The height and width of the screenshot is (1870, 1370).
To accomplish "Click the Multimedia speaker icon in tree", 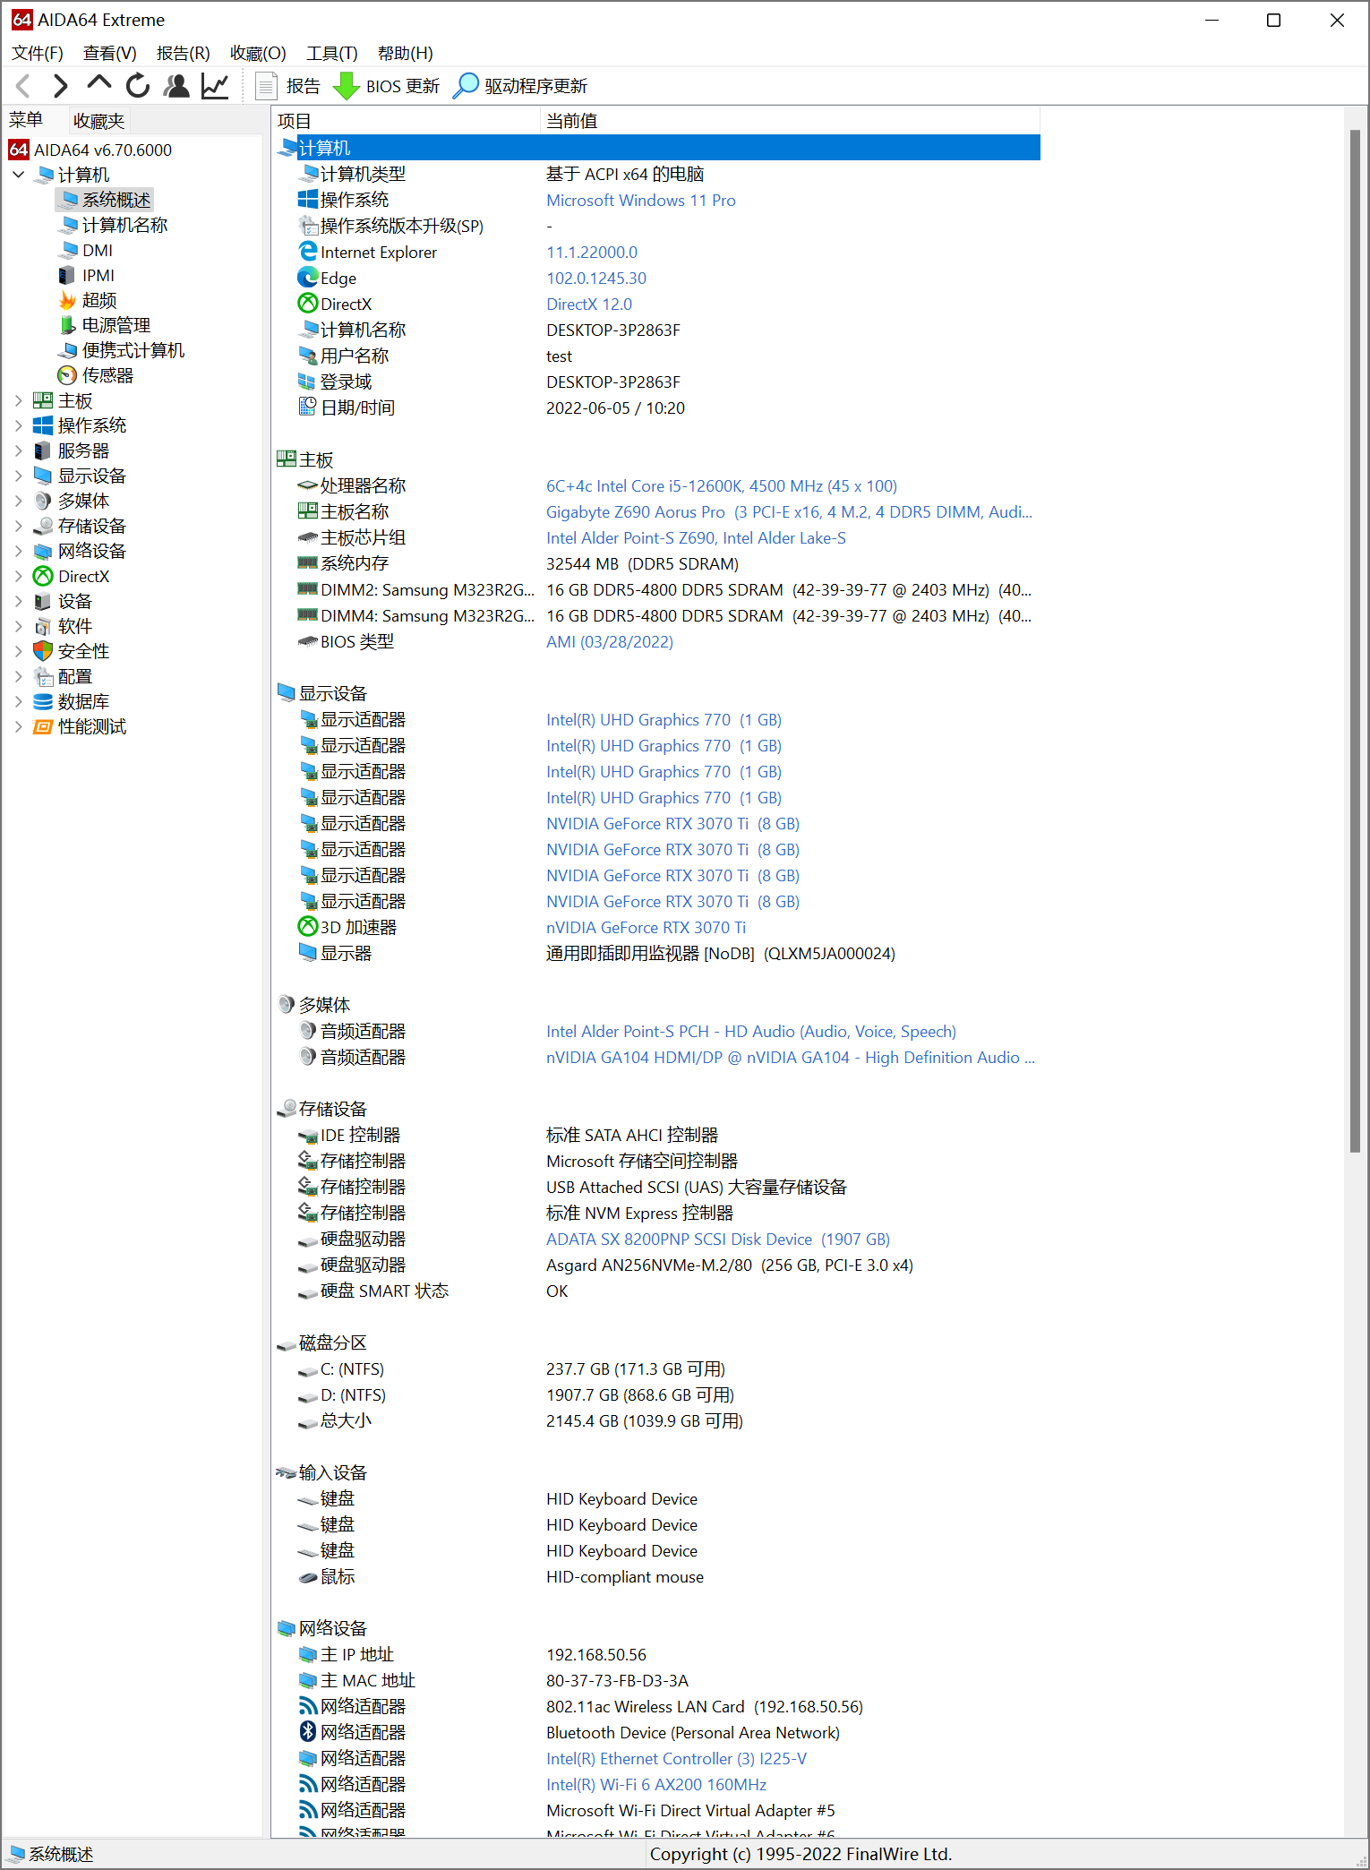I will 43,501.
